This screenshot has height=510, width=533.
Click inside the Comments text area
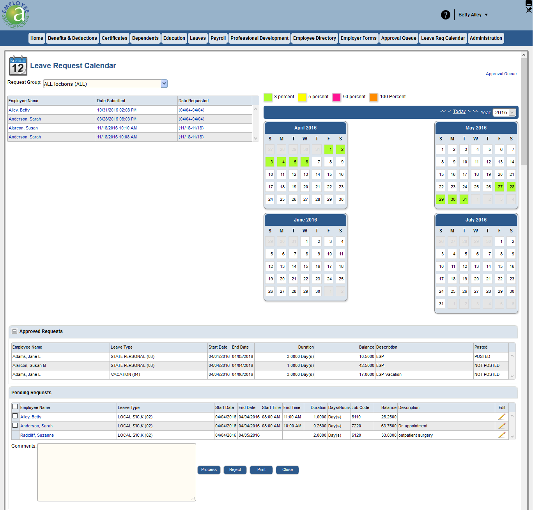coord(117,472)
